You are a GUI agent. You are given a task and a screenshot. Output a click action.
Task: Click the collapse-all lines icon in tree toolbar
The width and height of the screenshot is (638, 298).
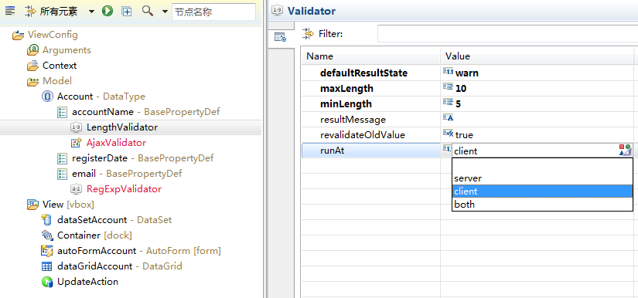10,12
